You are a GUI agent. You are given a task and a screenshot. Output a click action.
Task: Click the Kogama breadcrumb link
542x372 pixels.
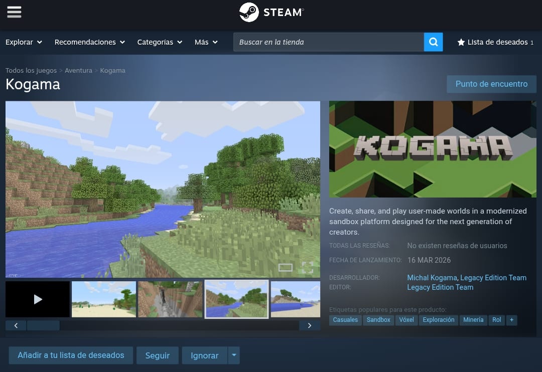(113, 71)
